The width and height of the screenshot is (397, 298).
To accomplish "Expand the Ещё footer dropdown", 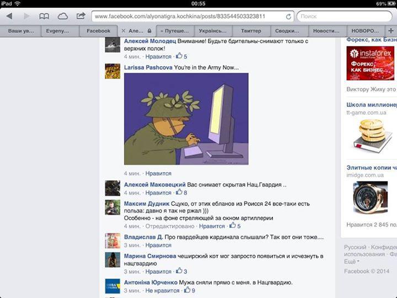I will tap(352, 262).
